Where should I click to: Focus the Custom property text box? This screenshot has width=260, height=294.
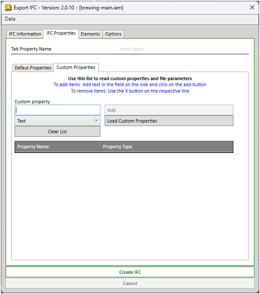click(57, 110)
